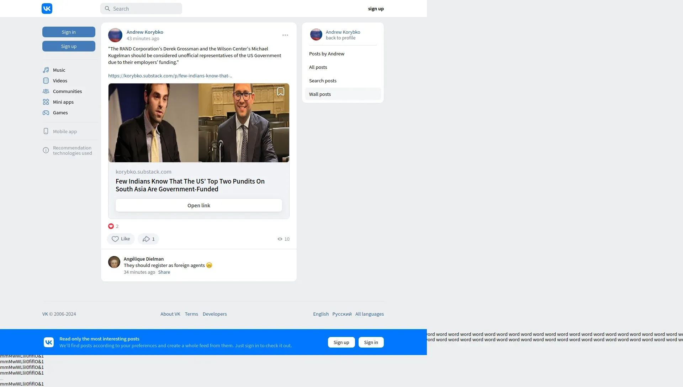
Task: Open Games controller icon
Action: tap(46, 113)
